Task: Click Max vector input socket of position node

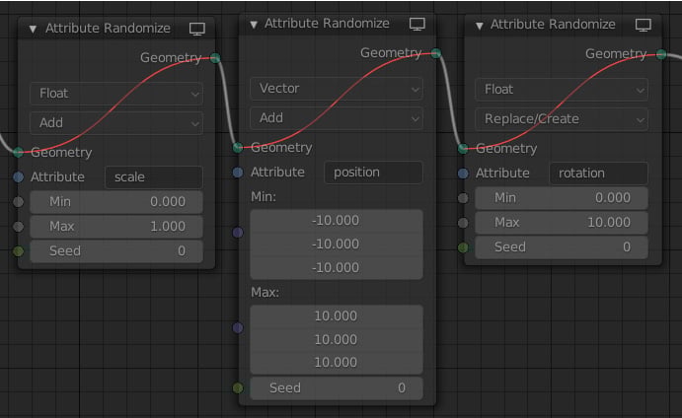Action: point(238,327)
